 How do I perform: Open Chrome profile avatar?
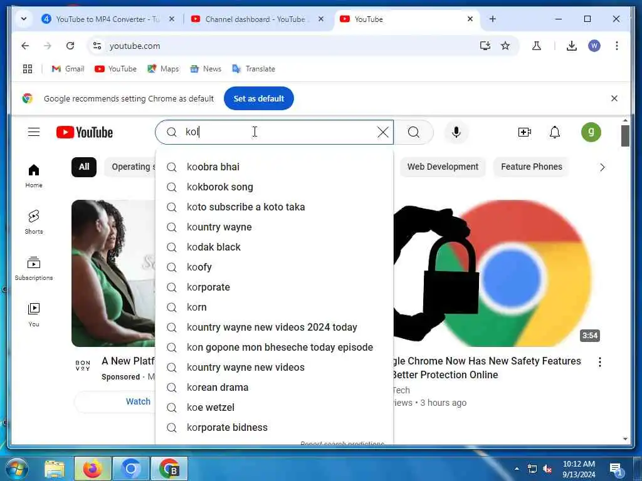594,46
